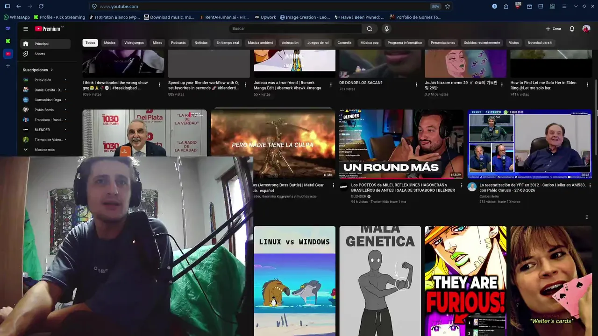598x336 pixels.
Task: Open the browser extensions puzzle icon
Action: (506, 7)
